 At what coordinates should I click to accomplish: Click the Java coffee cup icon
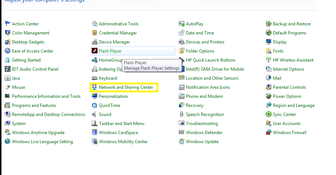click(8, 78)
